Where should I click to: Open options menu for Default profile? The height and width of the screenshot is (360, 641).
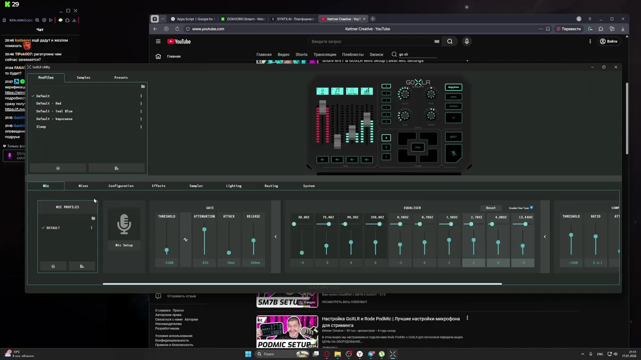point(141,96)
